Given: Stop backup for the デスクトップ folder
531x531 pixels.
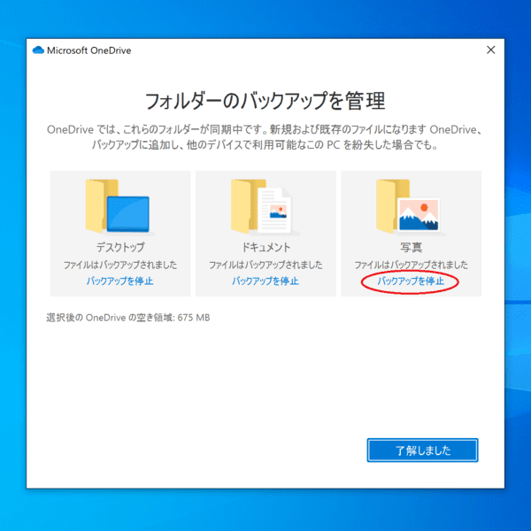Looking at the screenshot, I should pyautogui.click(x=119, y=281).
